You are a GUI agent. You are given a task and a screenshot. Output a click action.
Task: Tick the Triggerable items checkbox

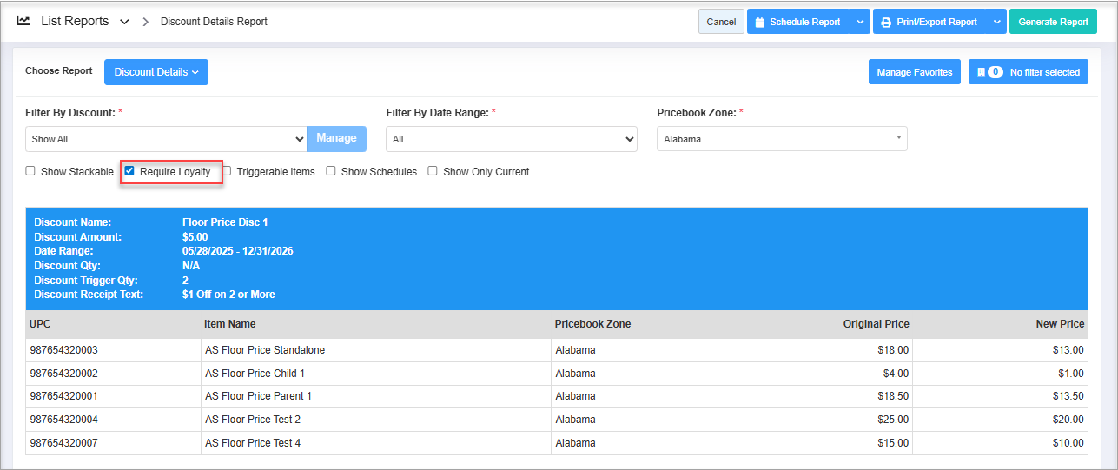point(227,171)
